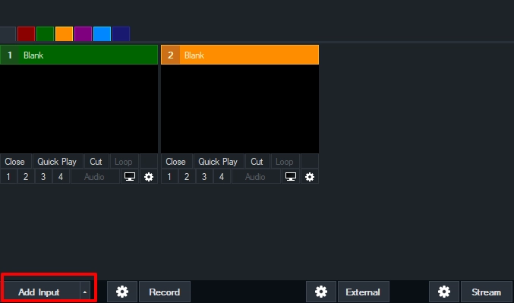Click the External output button

(363, 292)
